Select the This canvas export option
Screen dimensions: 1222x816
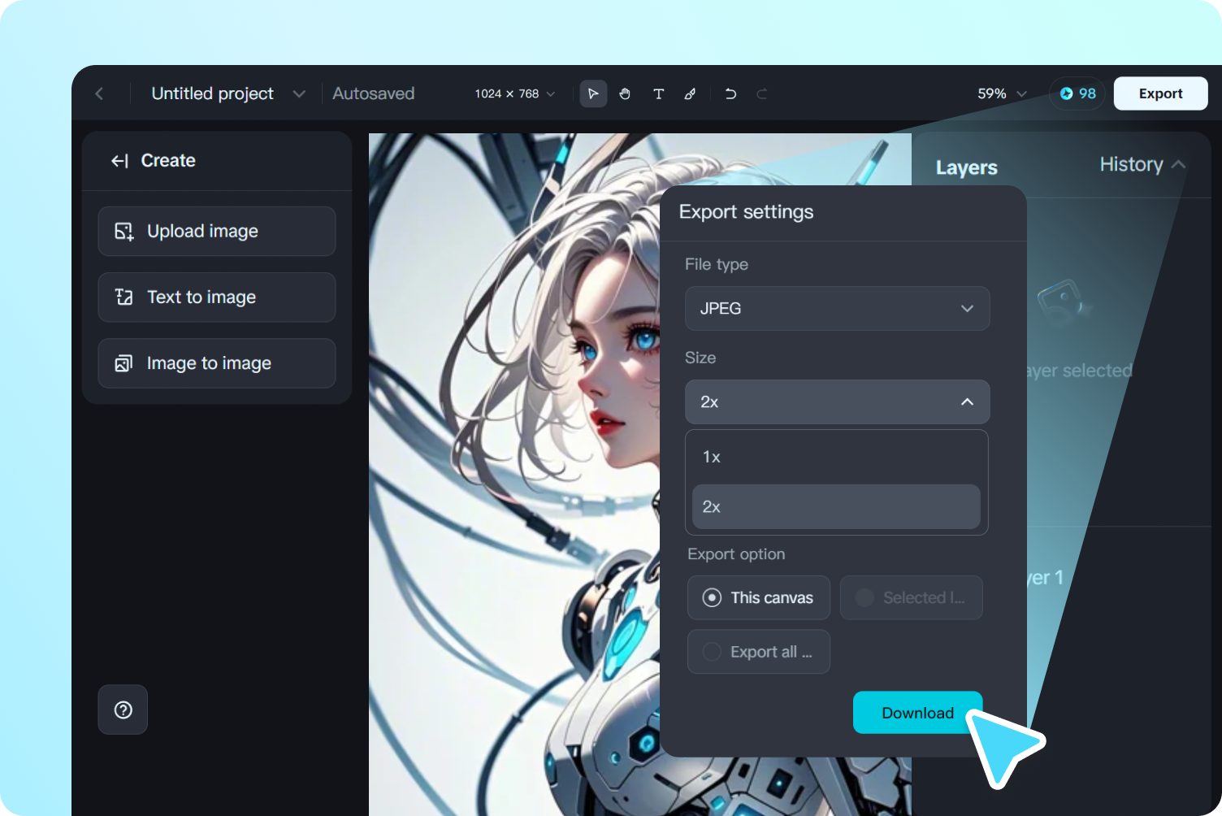[758, 597]
